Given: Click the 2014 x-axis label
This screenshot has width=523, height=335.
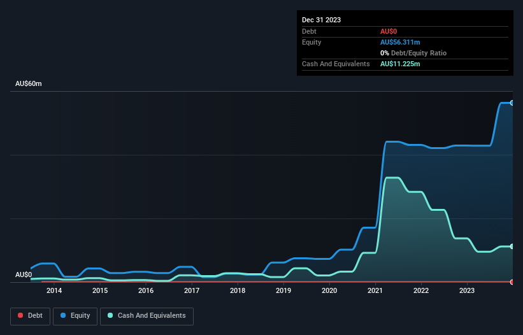Looking at the screenshot, I should (54, 290).
